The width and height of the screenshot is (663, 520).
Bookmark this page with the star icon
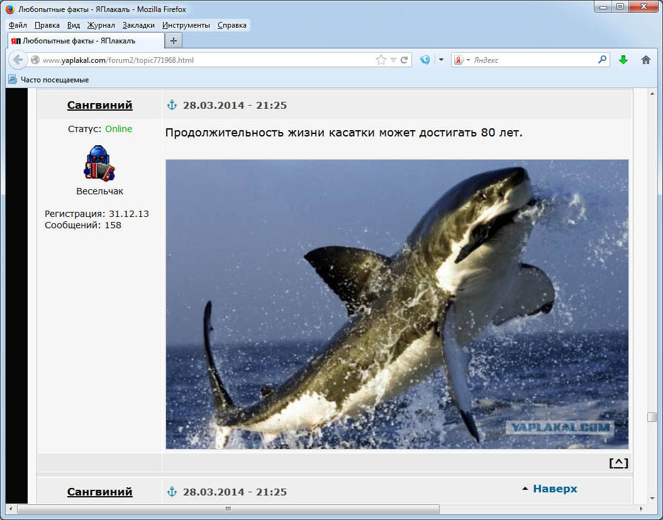(x=381, y=60)
